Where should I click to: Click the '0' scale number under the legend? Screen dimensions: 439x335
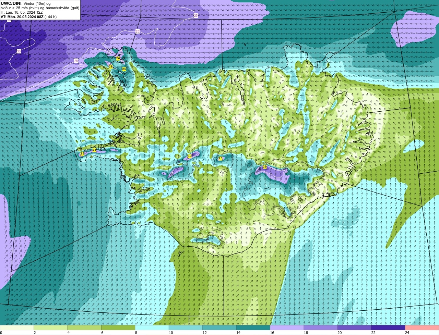1,333
